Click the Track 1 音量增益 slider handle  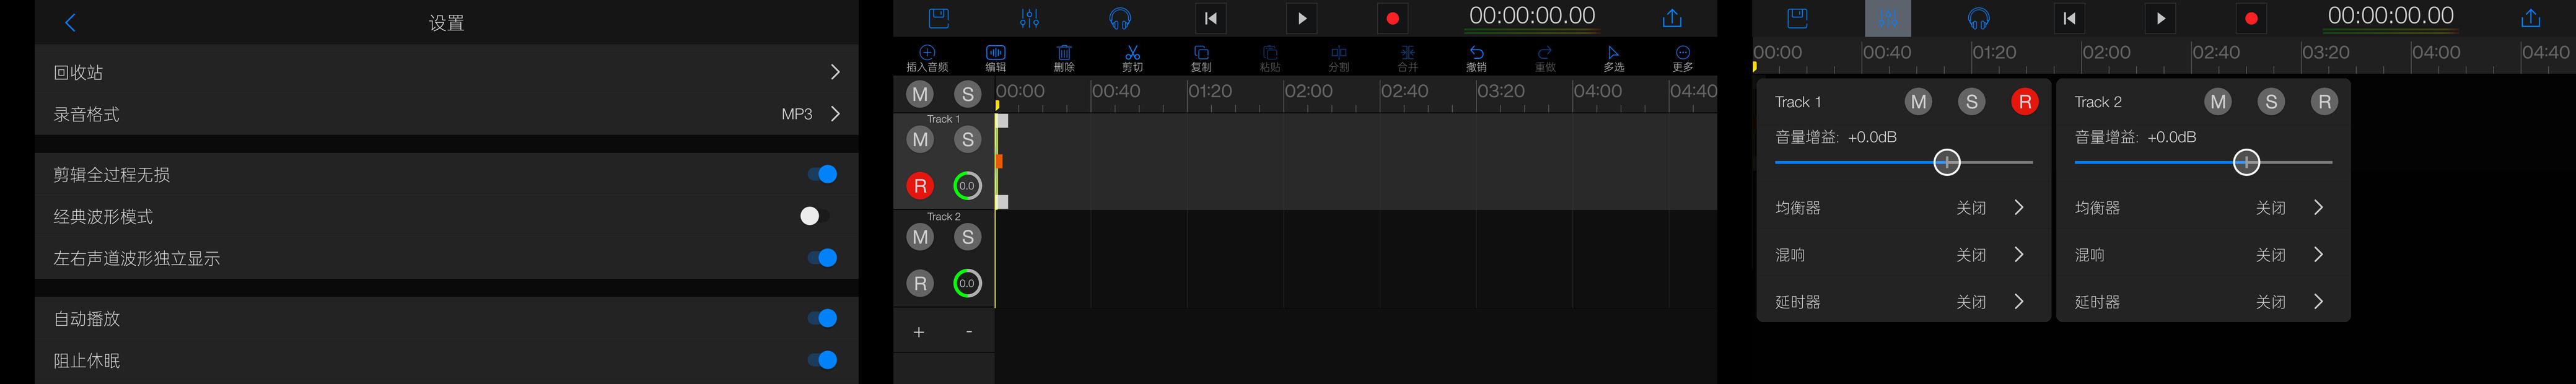tap(1946, 162)
